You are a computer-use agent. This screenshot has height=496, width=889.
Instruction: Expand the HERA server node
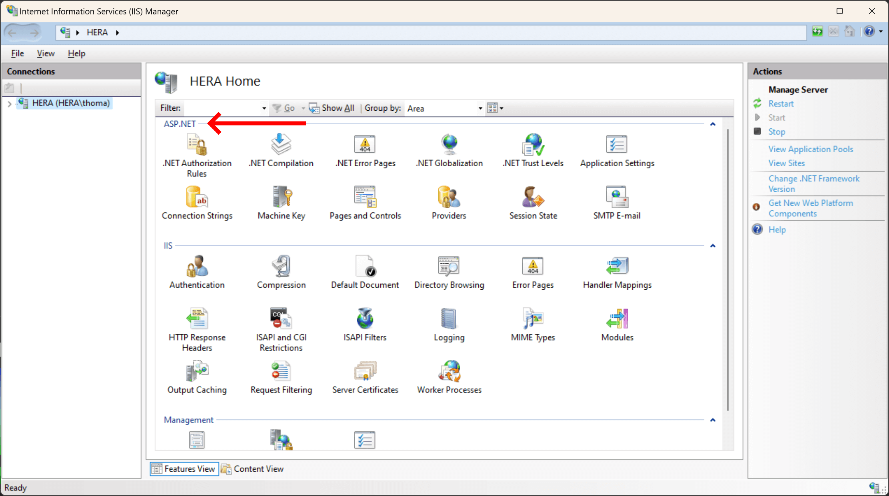[x=9, y=103]
